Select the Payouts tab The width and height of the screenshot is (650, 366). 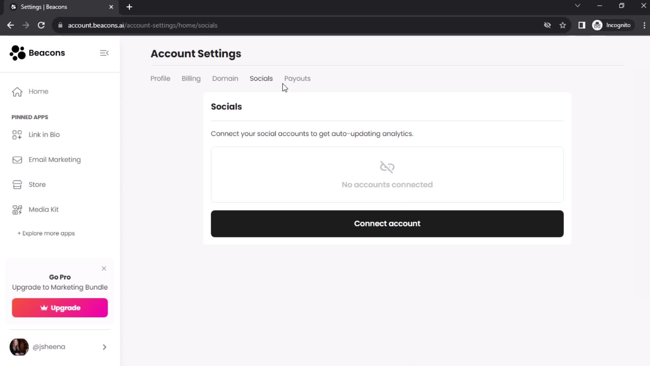(x=297, y=78)
